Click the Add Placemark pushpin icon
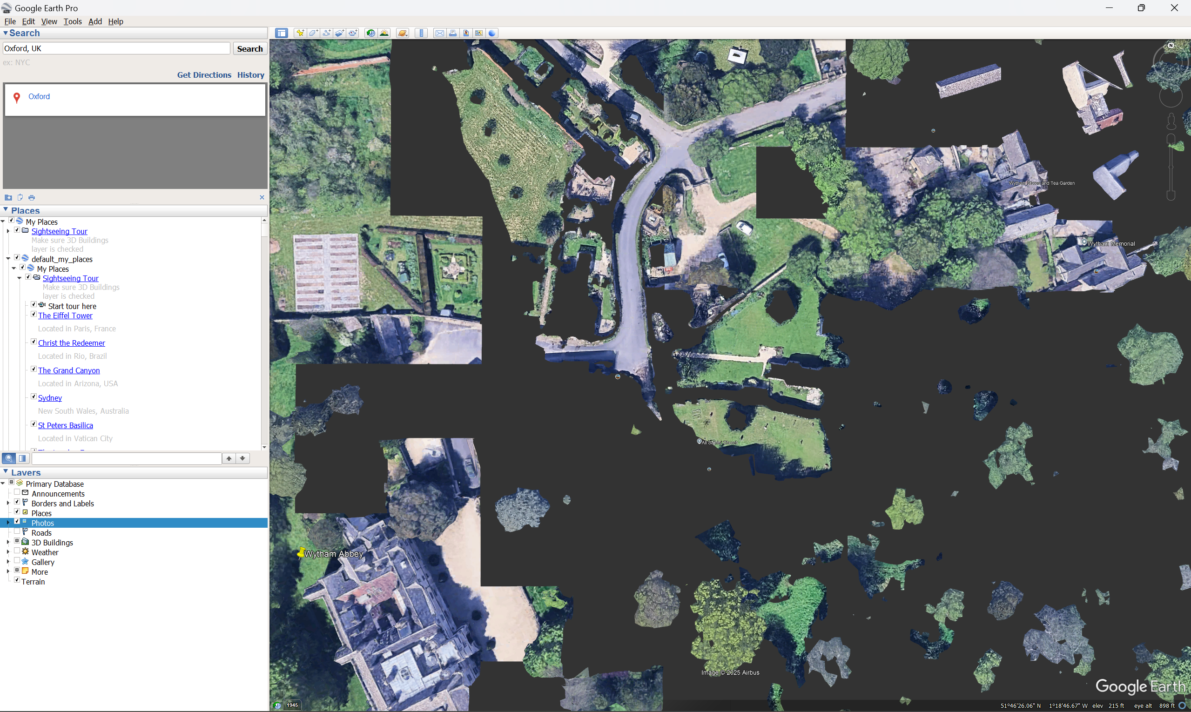Viewport: 1191px width, 712px height. click(300, 33)
